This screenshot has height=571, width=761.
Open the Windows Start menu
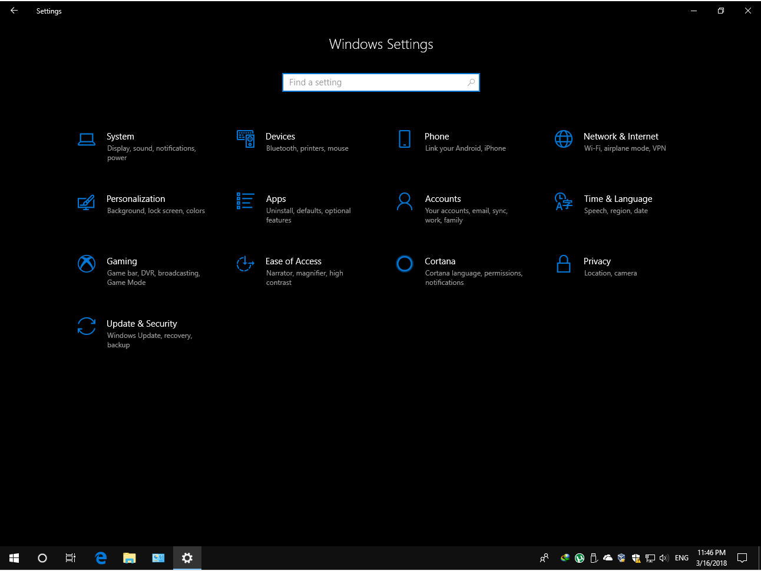(x=14, y=558)
